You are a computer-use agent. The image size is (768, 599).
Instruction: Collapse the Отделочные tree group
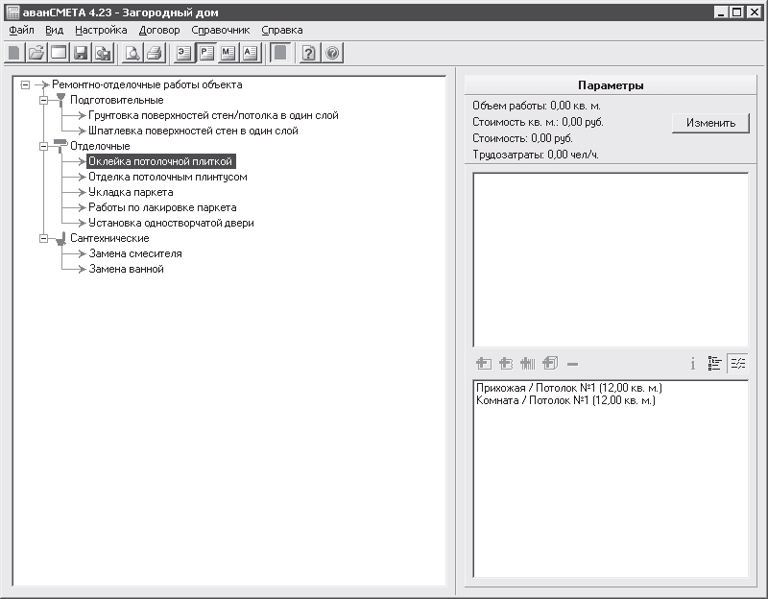pyautogui.click(x=43, y=146)
